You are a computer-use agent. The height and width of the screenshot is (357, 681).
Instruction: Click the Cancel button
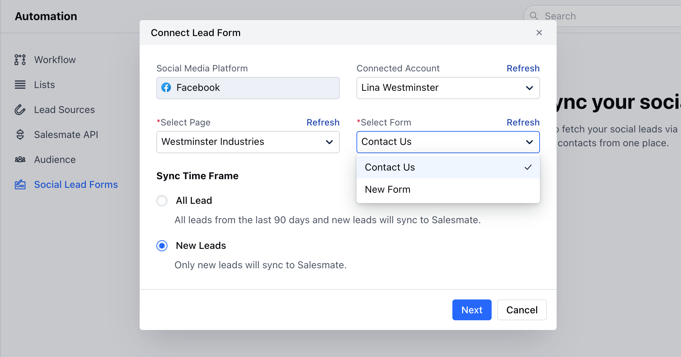pos(522,310)
